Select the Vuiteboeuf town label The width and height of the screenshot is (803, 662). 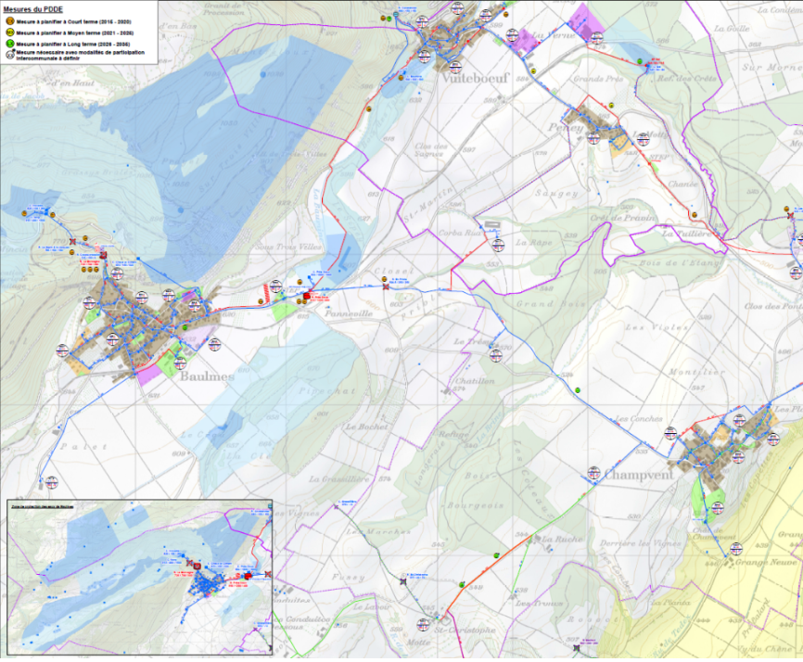(x=476, y=80)
